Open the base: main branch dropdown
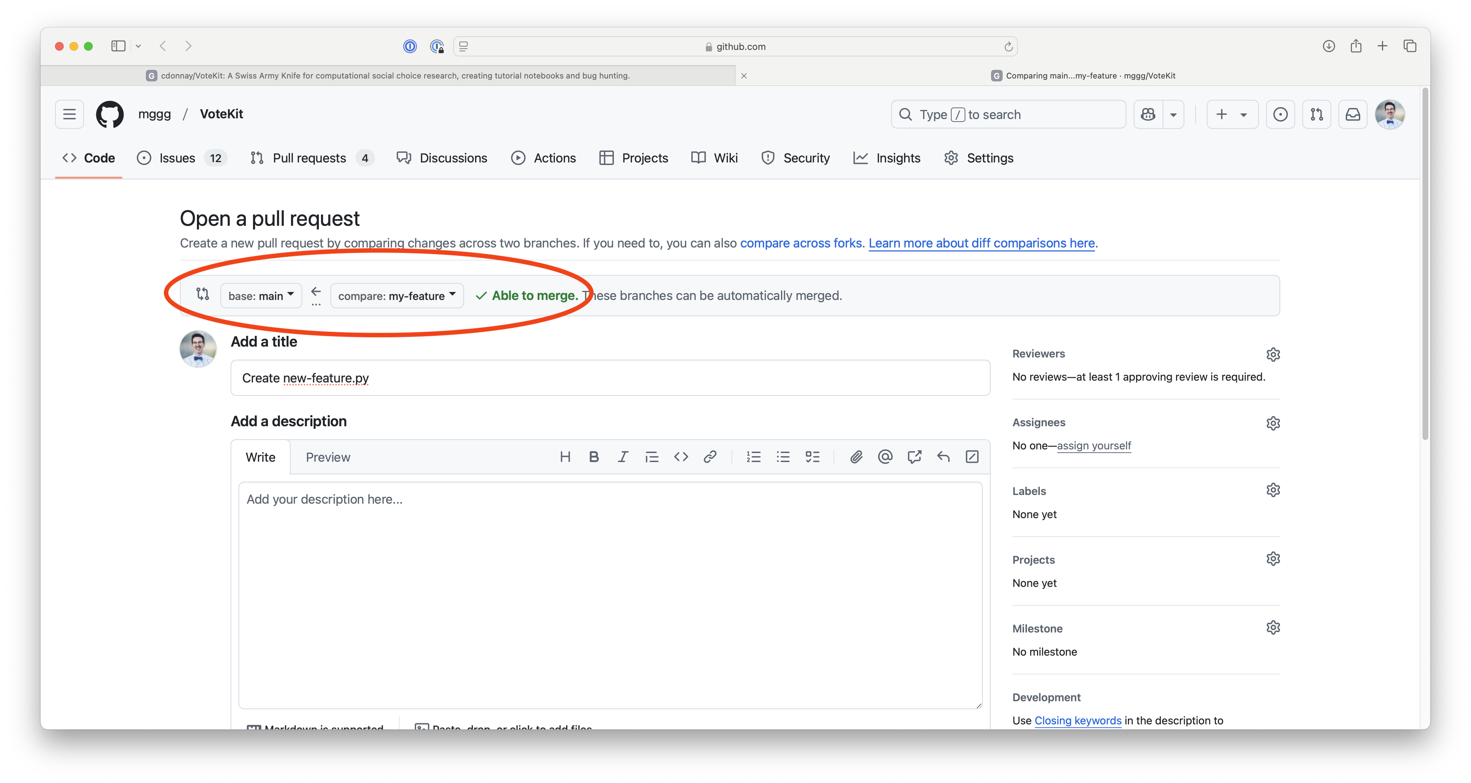 [261, 296]
